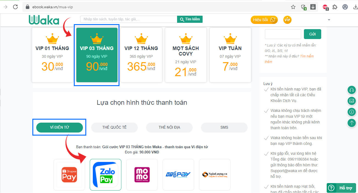Click the headphones support icon

pyautogui.click(x=351, y=90)
